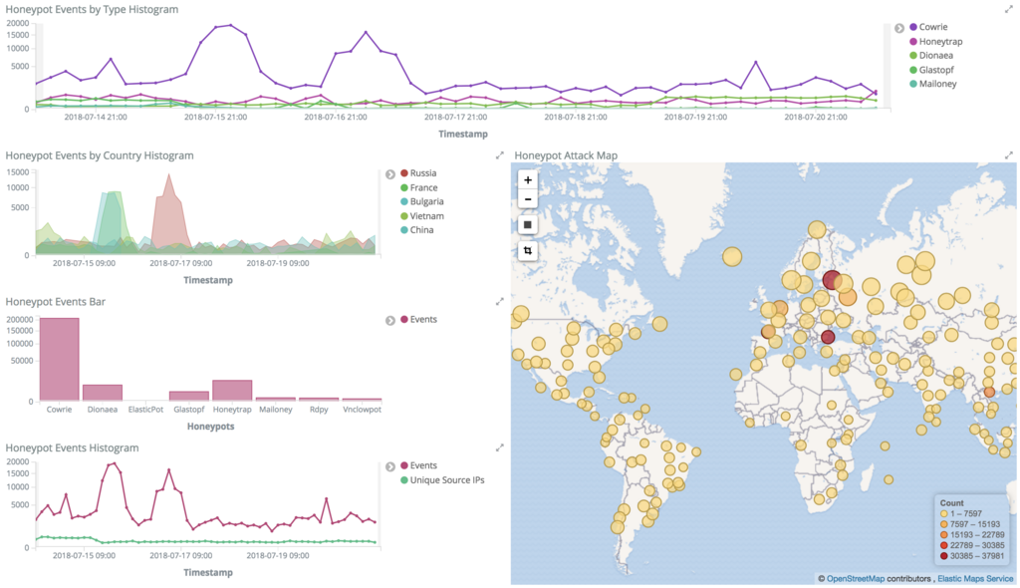Select the map fit-bounds square tool
Viewport: 1020px width, 588px height.
point(528,224)
